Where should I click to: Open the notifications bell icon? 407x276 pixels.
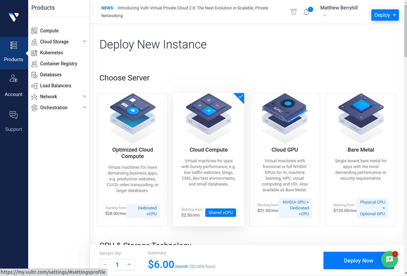point(306,12)
